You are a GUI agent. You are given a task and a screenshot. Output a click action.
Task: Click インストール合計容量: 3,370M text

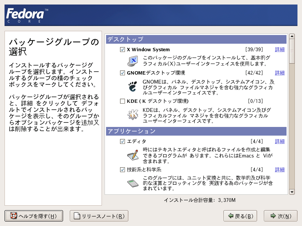click(x=200, y=200)
